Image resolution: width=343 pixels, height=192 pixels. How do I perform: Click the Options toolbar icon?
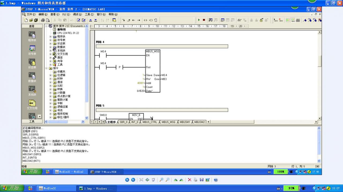pos(114,20)
